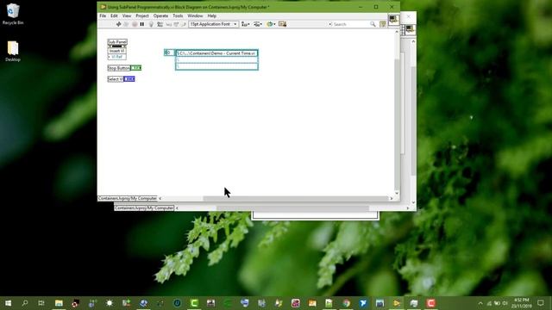Click Containers.lvproj/My Computer label in front panel window
The image size is (552, 310).
(x=144, y=208)
